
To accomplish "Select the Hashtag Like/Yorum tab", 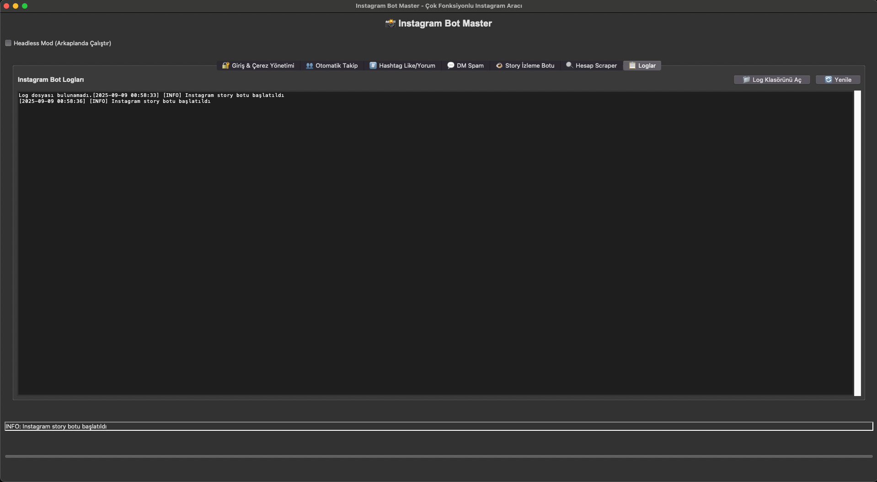I will click(x=402, y=66).
